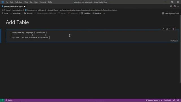Click the NeuraSapiens breadcrumb segment
This screenshot has width=181, height=102.
click(x=17, y=10)
